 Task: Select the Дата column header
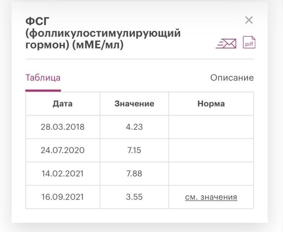(x=63, y=104)
